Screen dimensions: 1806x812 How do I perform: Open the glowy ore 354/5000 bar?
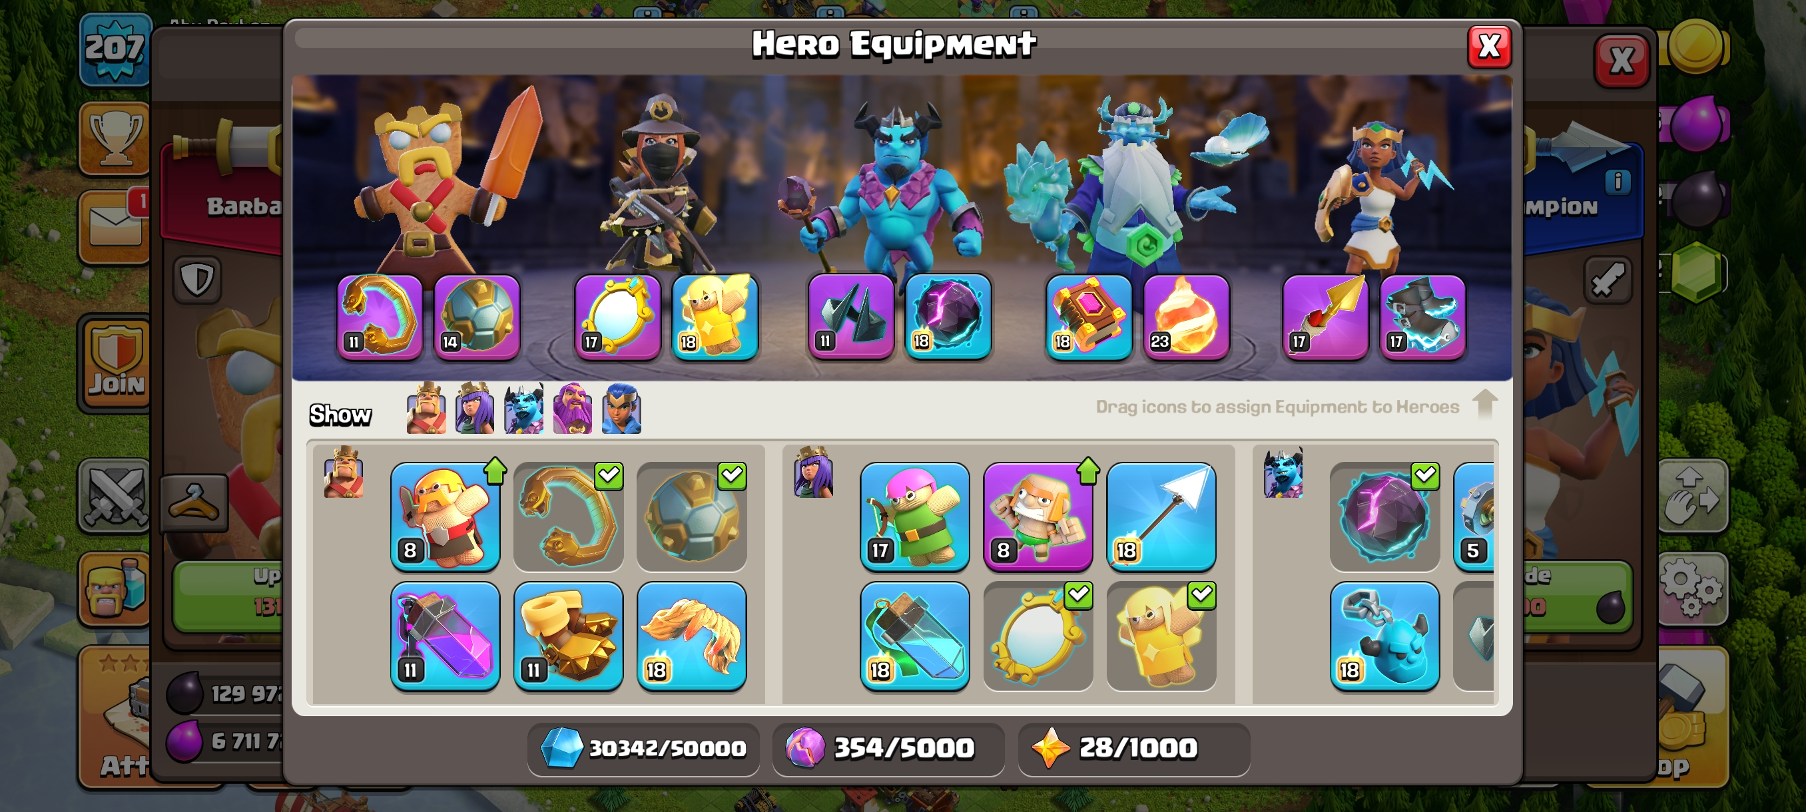(x=888, y=748)
